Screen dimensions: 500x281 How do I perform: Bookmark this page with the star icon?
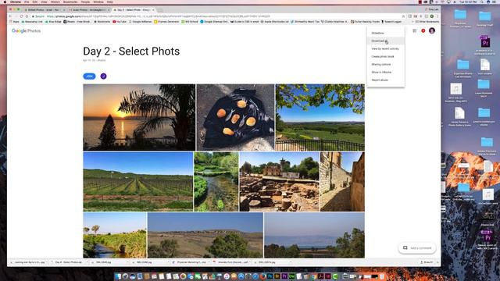403,16
